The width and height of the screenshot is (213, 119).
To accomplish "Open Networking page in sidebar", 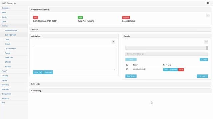I will click(5, 89).
